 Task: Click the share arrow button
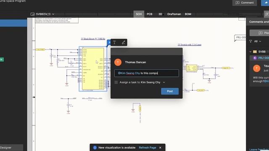pyautogui.click(x=265, y=3)
